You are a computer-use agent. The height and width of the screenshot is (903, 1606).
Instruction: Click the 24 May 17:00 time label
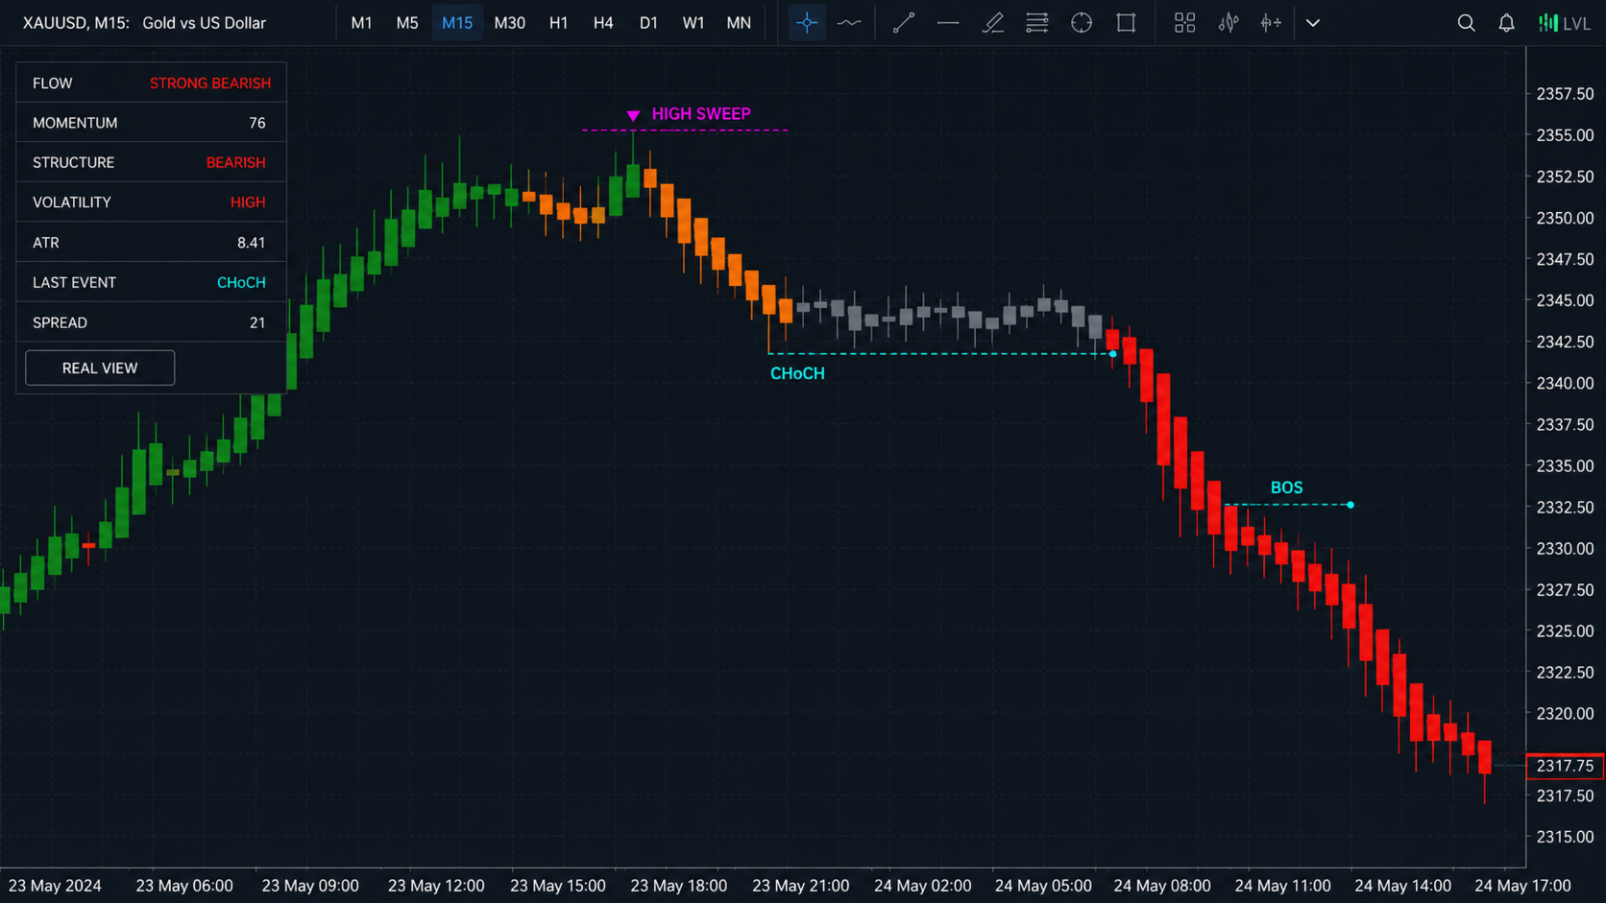[x=1522, y=886]
